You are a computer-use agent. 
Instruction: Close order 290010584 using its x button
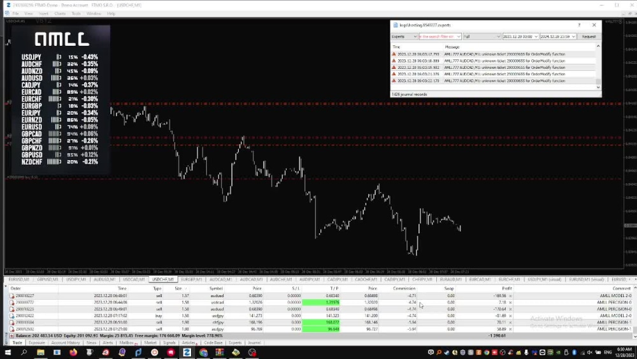pyautogui.click(x=510, y=323)
